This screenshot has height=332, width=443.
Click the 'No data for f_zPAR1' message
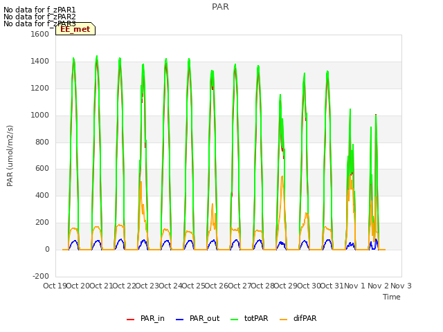(39, 10)
